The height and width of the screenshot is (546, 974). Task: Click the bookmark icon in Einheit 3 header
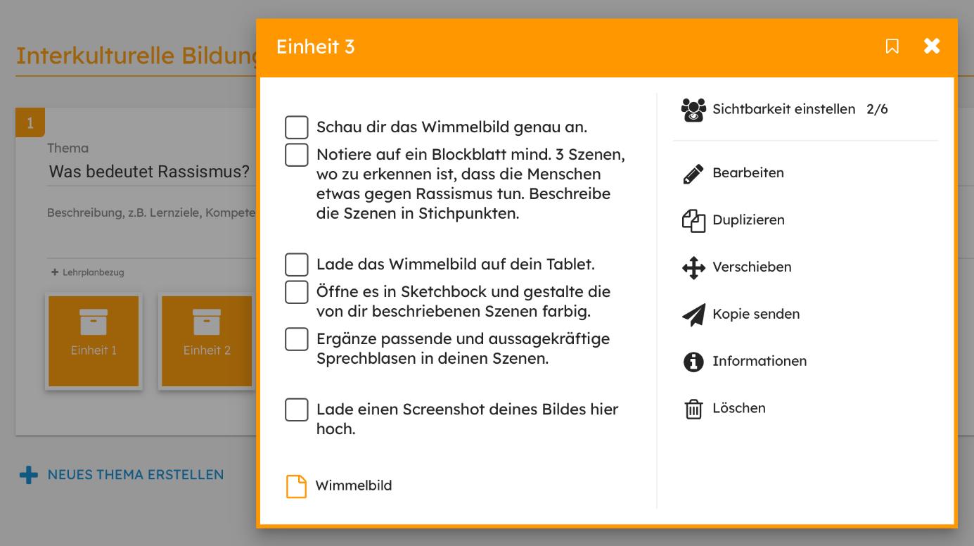pyautogui.click(x=892, y=46)
